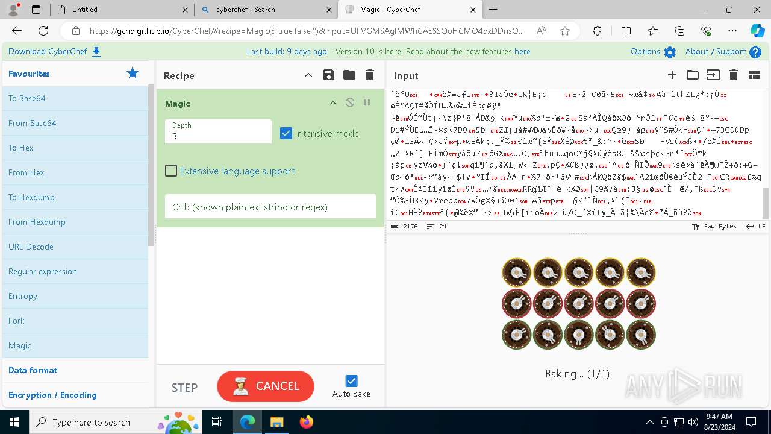The height and width of the screenshot is (434, 771).
Task: Click Download CyberChef arrow icon
Action: (96, 52)
